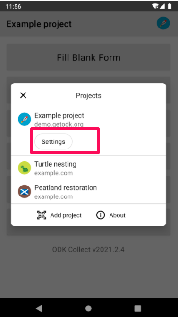The height and width of the screenshot is (317, 178).
Task: Click the Add project label
Action: click(66, 215)
